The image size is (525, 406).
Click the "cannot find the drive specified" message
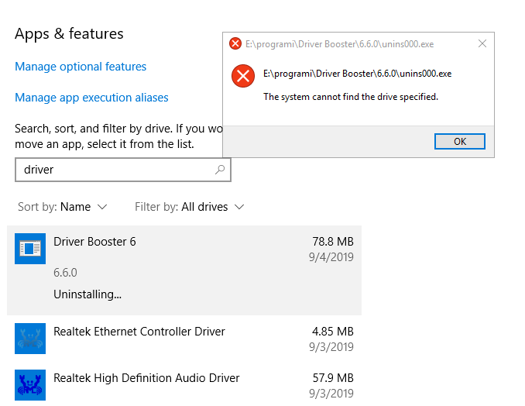pyautogui.click(x=351, y=97)
